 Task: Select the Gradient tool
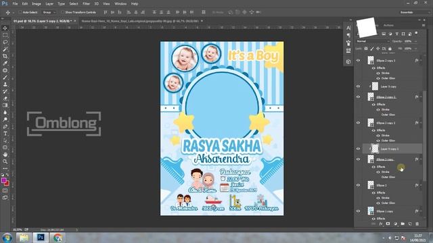point(5,105)
